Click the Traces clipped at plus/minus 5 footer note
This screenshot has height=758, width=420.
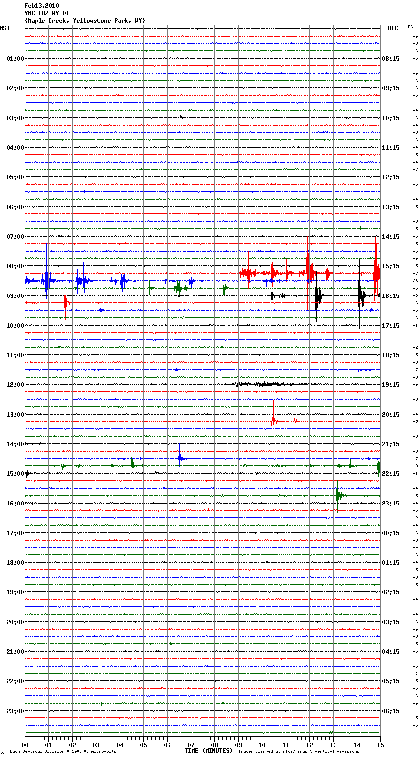[298, 752]
